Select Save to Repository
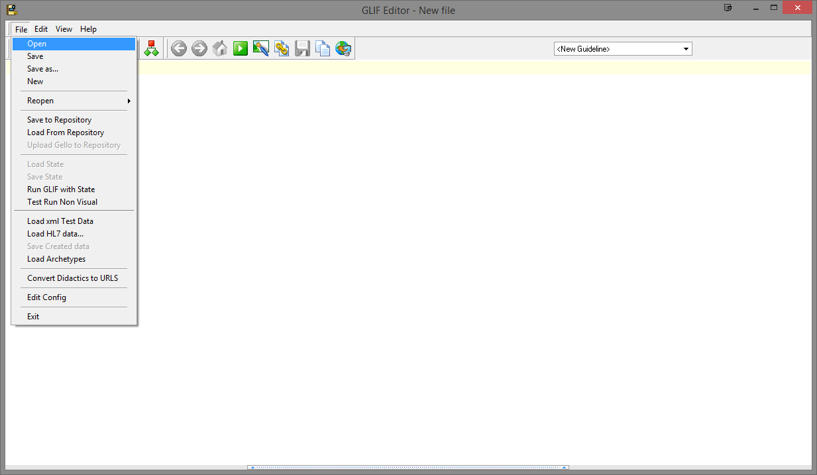 (x=74, y=120)
